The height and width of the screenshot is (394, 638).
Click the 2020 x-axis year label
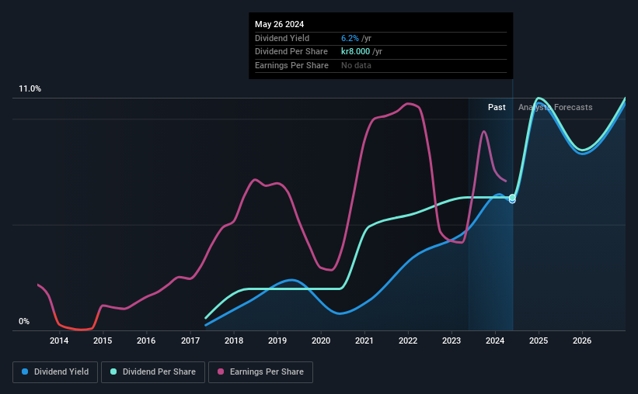(321, 340)
